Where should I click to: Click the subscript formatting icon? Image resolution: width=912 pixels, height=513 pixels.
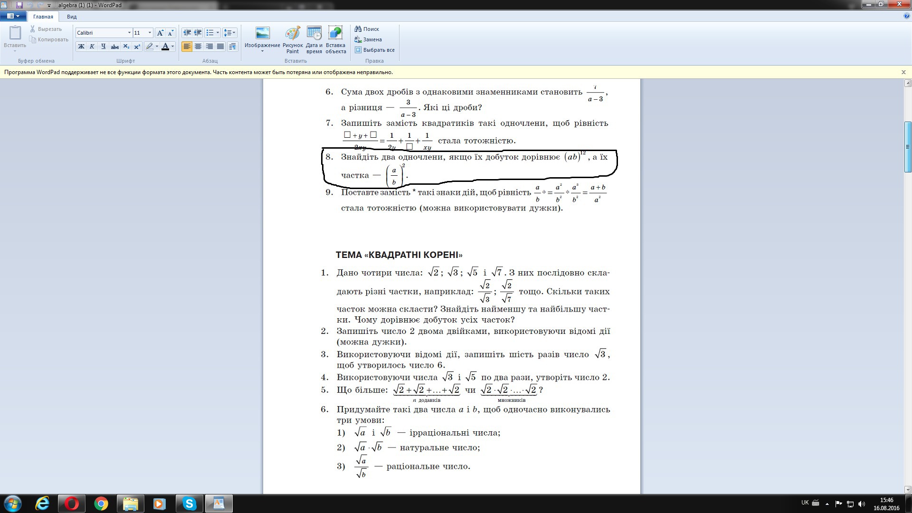point(126,47)
